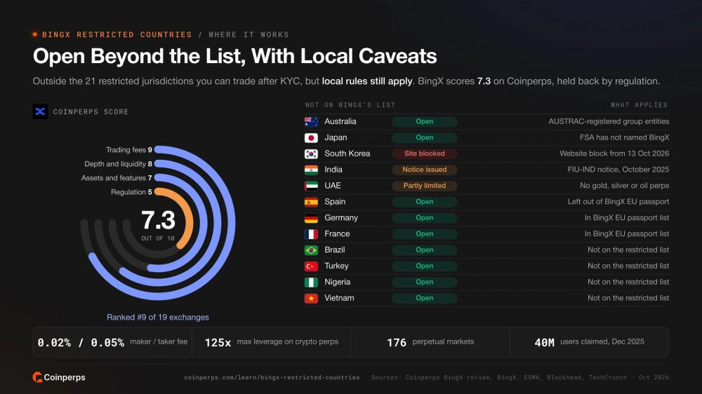702x394 pixels.
Task: Click the Spain flag icon
Action: pyautogui.click(x=311, y=202)
